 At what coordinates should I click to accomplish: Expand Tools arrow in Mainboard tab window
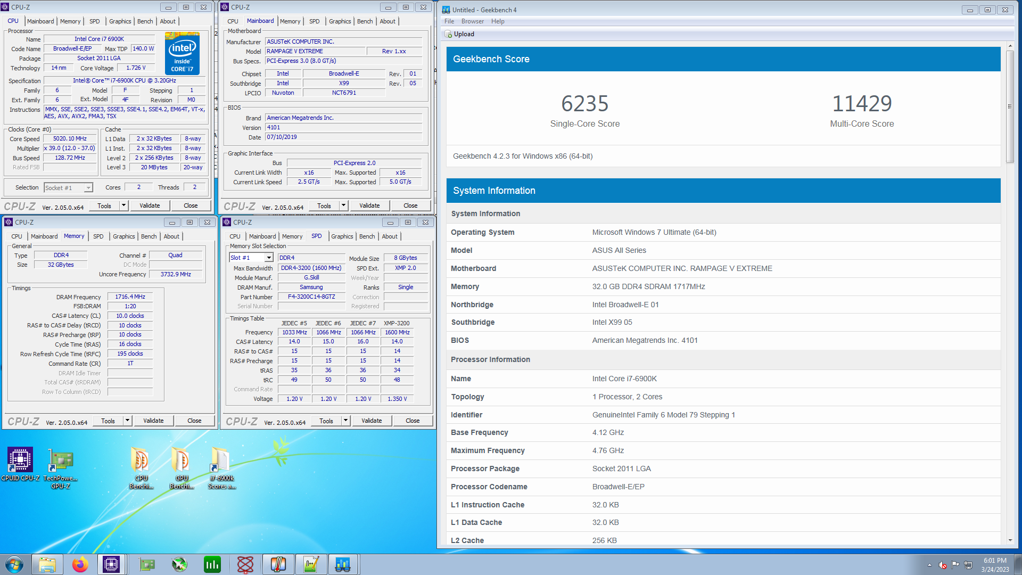point(343,206)
